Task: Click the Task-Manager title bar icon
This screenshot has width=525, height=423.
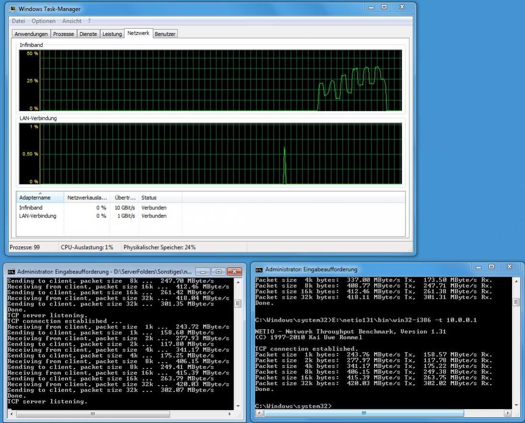Action: [12, 9]
